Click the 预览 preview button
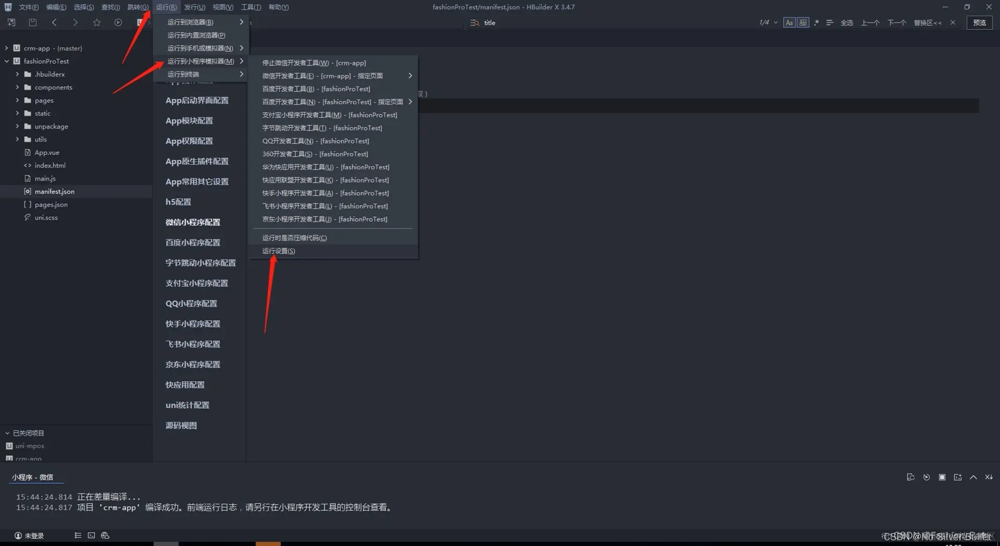Viewport: 1000px width, 546px height. [x=979, y=22]
